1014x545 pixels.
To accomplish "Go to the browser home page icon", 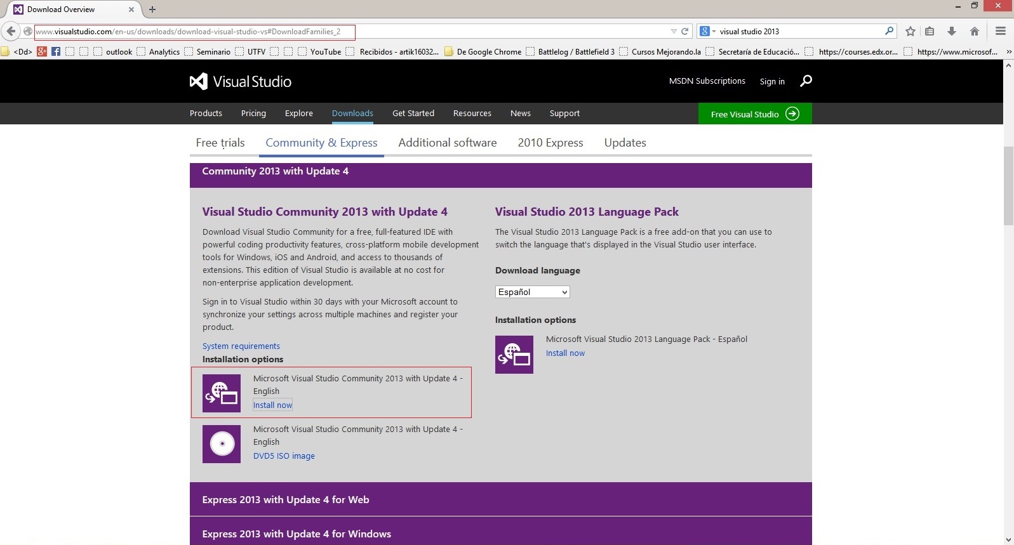I will pyautogui.click(x=975, y=31).
